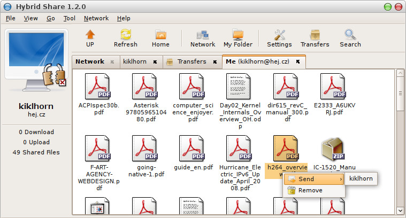Click the '0 Download' status text
406x218 pixels.
pos(36,132)
